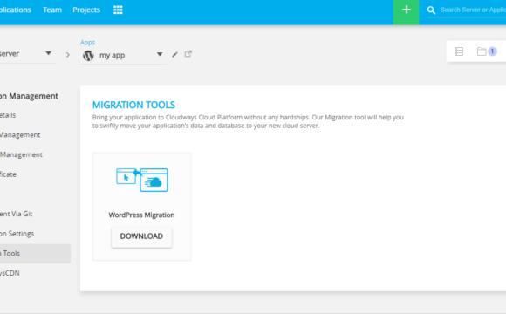Screen dimensions: 506x314
Task: Open Deployment Via Git sidebar item
Action: [16, 214]
